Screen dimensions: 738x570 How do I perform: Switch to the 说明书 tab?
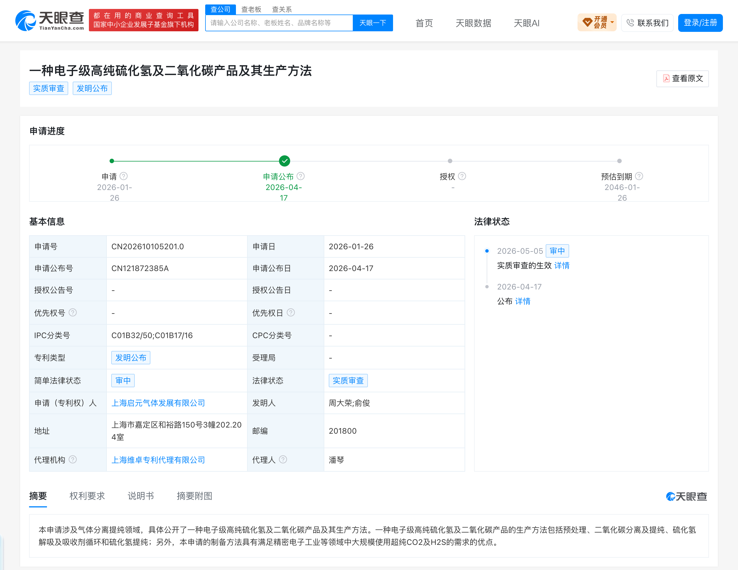pyautogui.click(x=141, y=496)
